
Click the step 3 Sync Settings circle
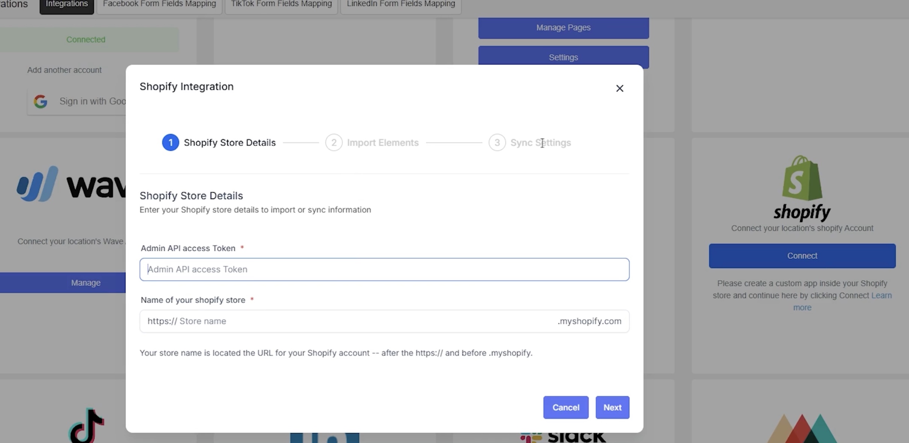pos(497,143)
